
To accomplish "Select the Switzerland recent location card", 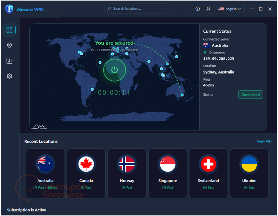I will 209,173.
